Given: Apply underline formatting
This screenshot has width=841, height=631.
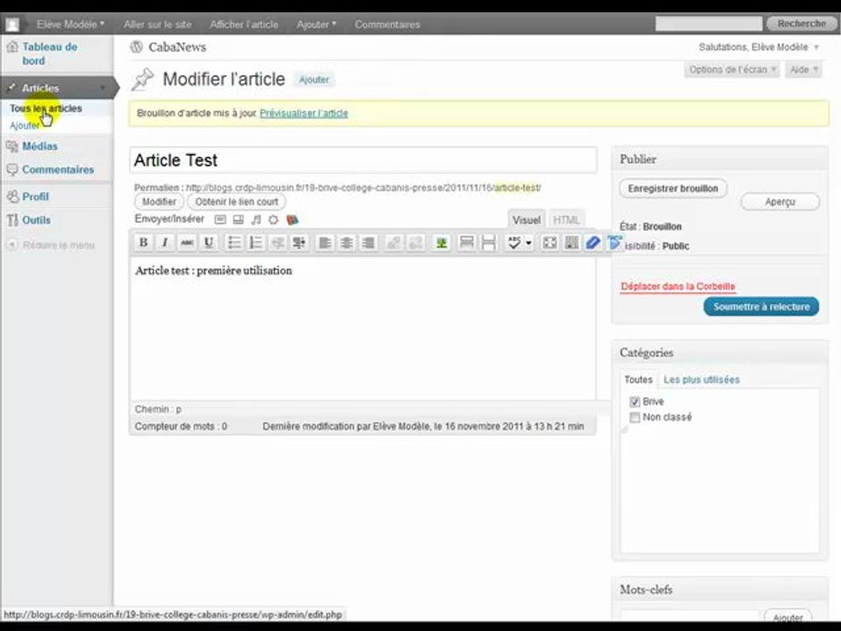Looking at the screenshot, I should (208, 243).
